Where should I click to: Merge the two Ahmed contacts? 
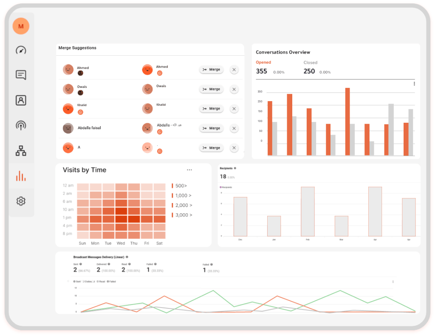point(211,70)
